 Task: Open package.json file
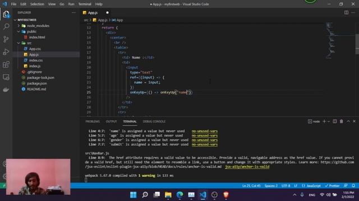point(37,83)
